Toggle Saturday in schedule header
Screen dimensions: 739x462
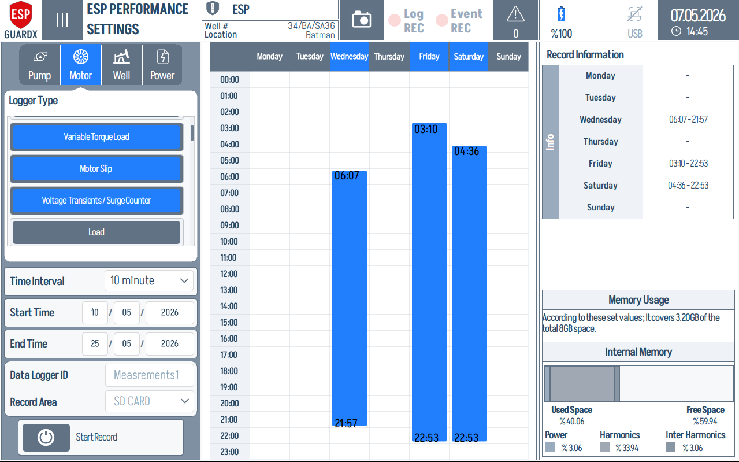pyautogui.click(x=469, y=57)
